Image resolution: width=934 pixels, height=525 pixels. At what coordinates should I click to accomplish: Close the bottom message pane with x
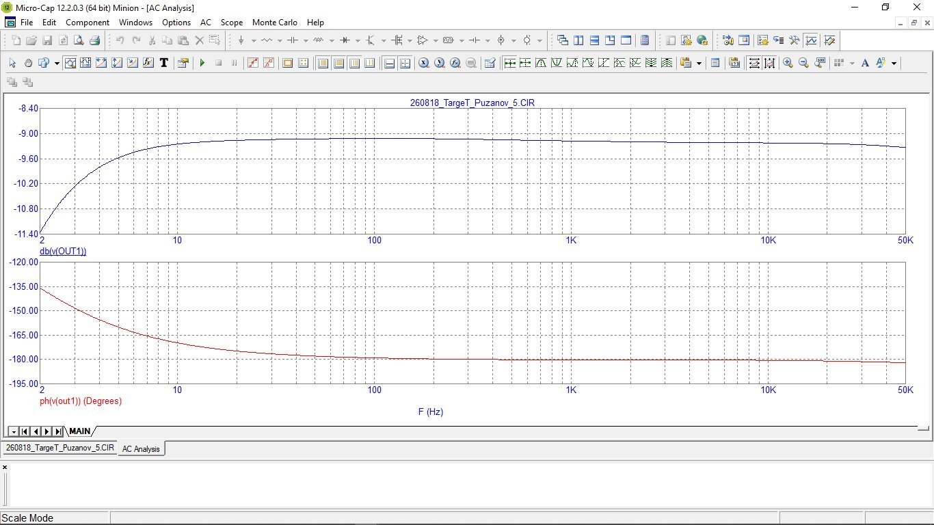[x=5, y=467]
